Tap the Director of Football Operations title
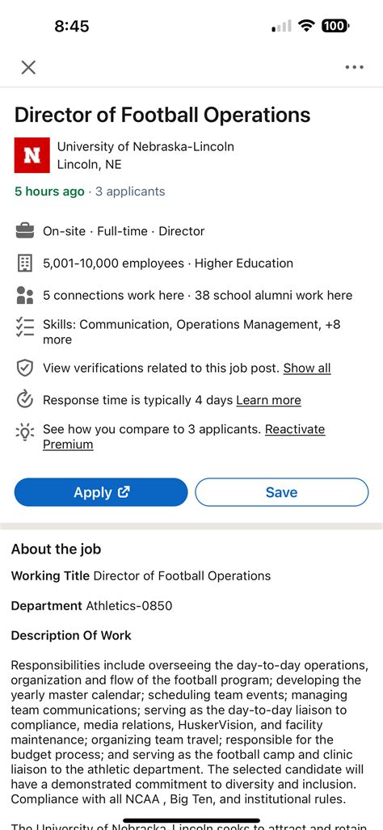The height and width of the screenshot is (830, 383). [162, 115]
